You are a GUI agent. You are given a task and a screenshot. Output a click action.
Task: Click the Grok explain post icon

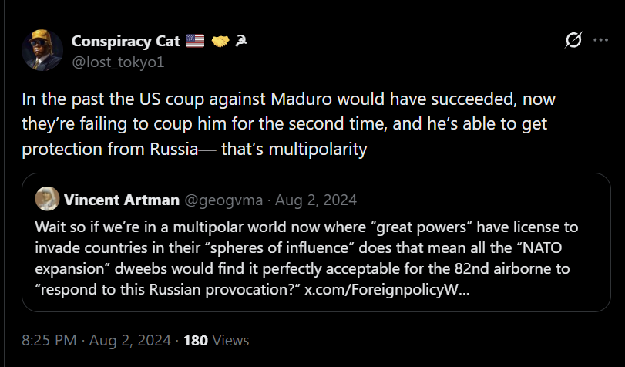573,40
